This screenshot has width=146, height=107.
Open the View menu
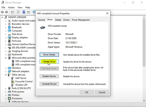point(20,7)
